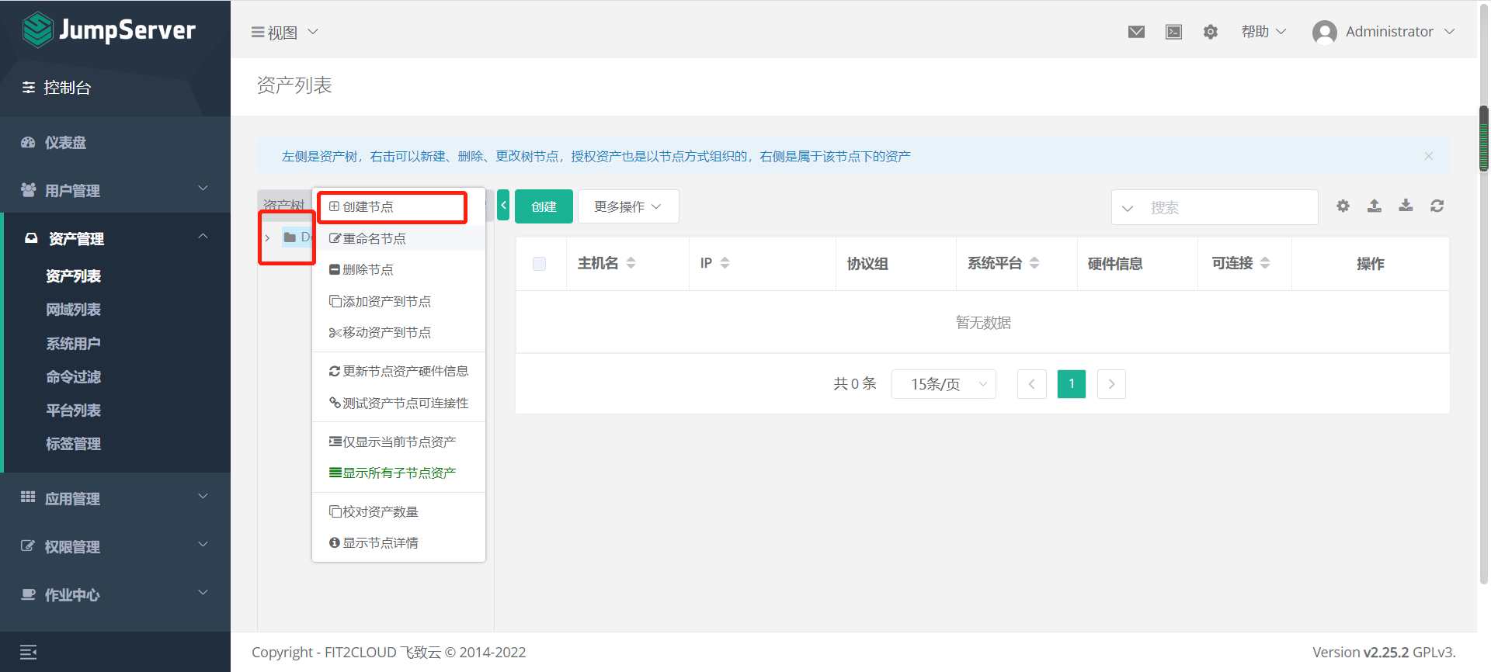The height and width of the screenshot is (672, 1491).
Task: Open the 更多操作 dropdown
Action: coord(627,206)
